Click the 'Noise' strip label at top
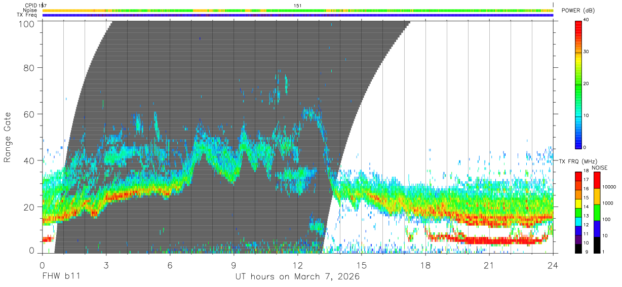 coord(30,10)
